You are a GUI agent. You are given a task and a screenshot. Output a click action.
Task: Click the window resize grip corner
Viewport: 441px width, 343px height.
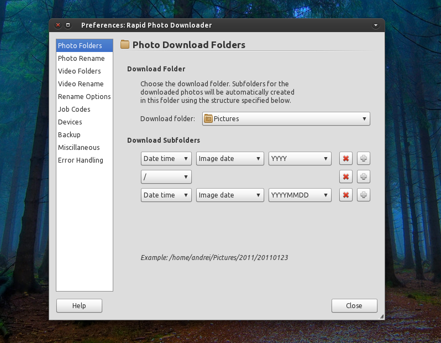click(x=382, y=316)
